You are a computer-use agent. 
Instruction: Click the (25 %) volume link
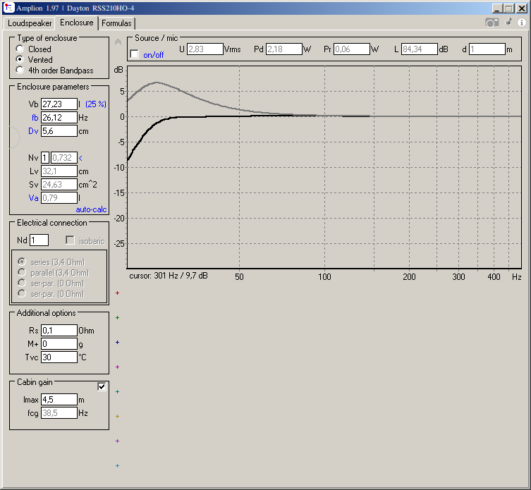coord(96,104)
